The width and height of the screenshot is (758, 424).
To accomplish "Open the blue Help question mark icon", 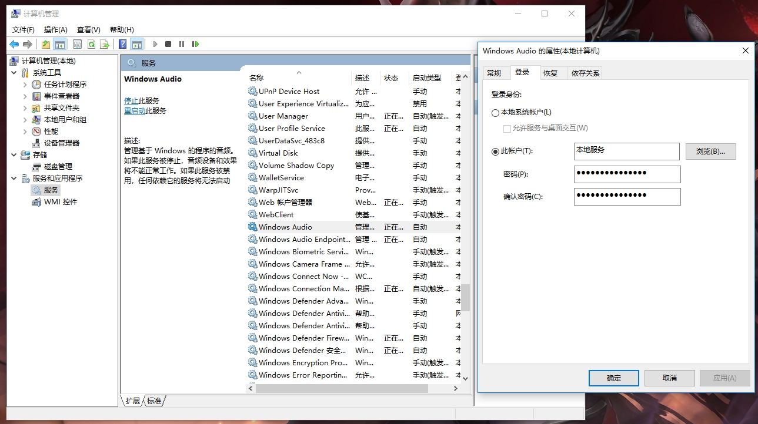I will pyautogui.click(x=122, y=44).
